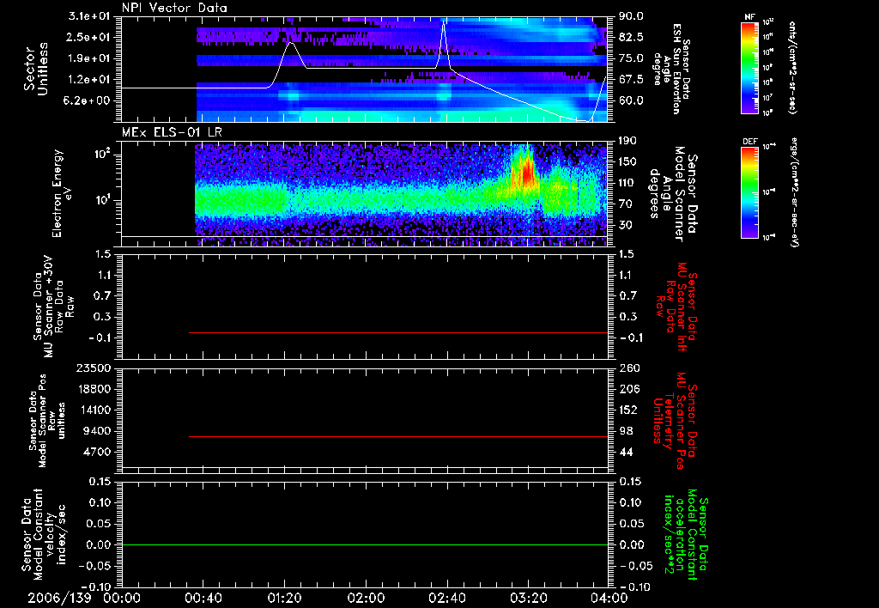Click the '190' scanner angle tick label
879x608 pixels.
coord(627,141)
